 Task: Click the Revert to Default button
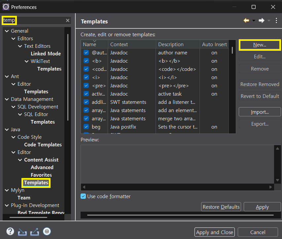click(260, 96)
